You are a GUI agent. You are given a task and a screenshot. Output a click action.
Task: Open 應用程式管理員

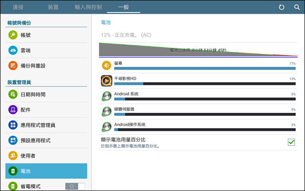[46, 125]
